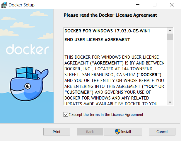Close the Docker Setup window
181x141 pixels.
172,5
